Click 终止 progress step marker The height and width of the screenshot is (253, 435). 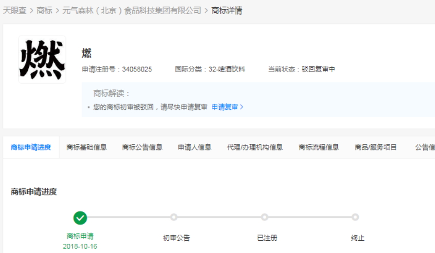[355, 217]
